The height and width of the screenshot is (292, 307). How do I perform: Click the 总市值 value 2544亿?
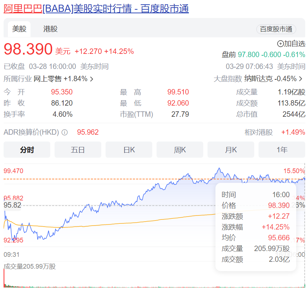[294, 114]
